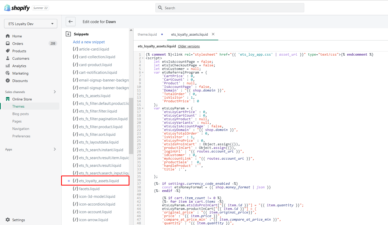Screen dimensions: 388x225
Task: Click Add a new snippet link
Action: 89,42
